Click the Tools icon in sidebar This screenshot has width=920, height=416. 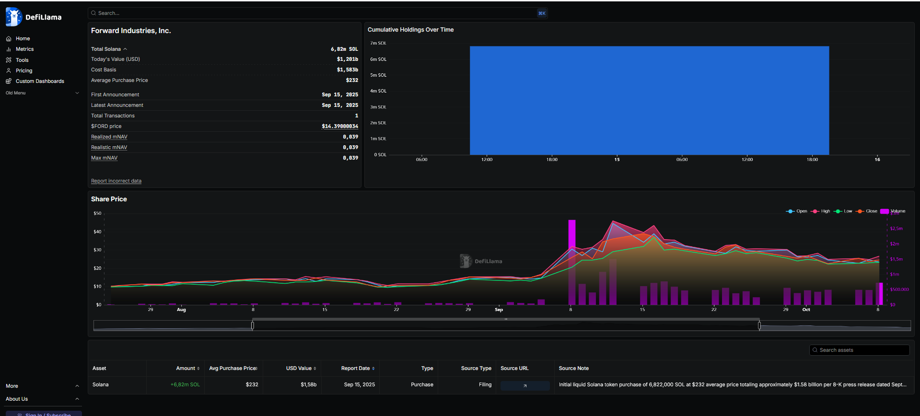coord(9,60)
